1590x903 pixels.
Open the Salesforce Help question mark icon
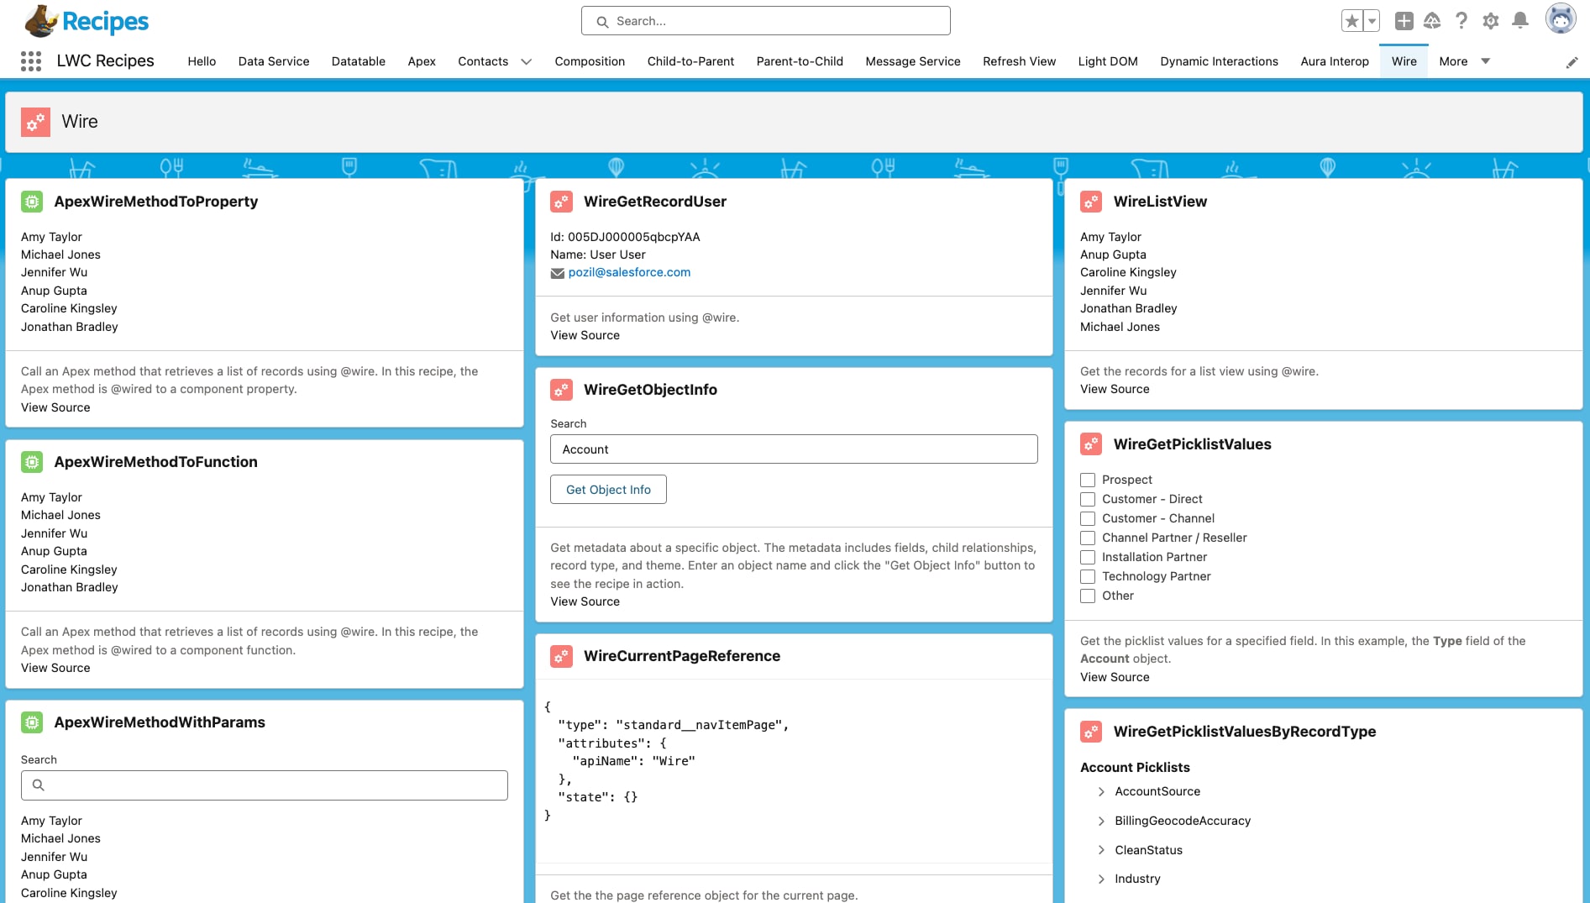pyautogui.click(x=1461, y=21)
